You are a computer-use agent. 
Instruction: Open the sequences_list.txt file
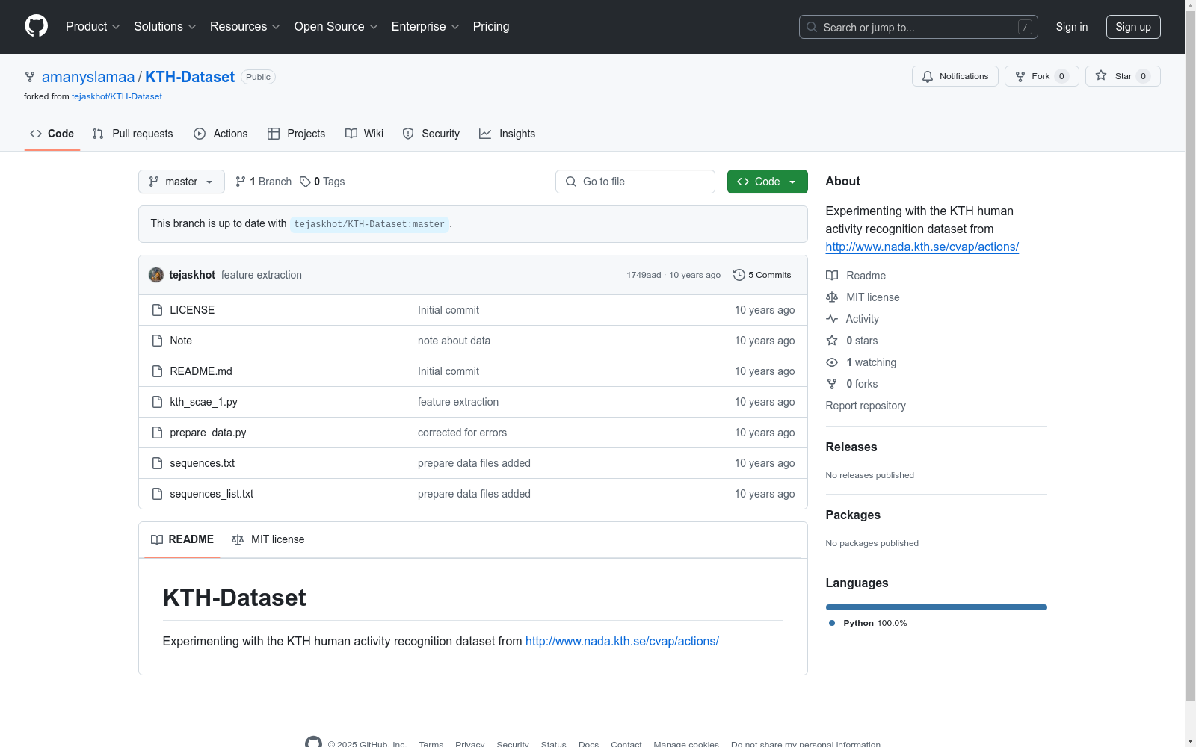(212, 494)
